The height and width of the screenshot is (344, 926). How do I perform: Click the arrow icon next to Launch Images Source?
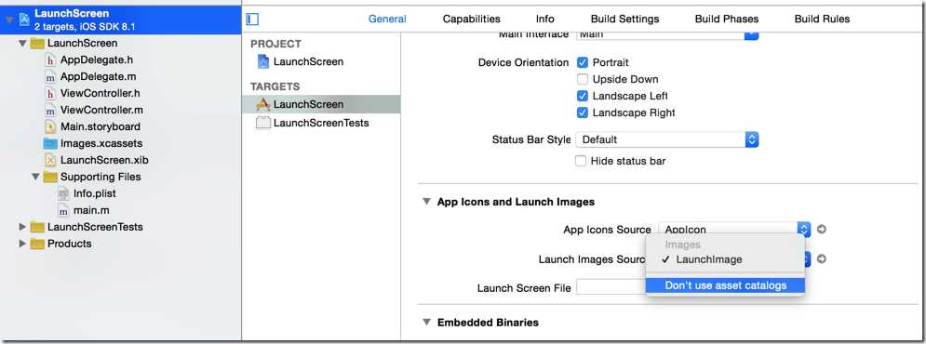pos(821,259)
